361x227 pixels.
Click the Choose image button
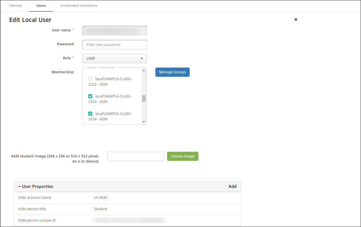pos(183,156)
